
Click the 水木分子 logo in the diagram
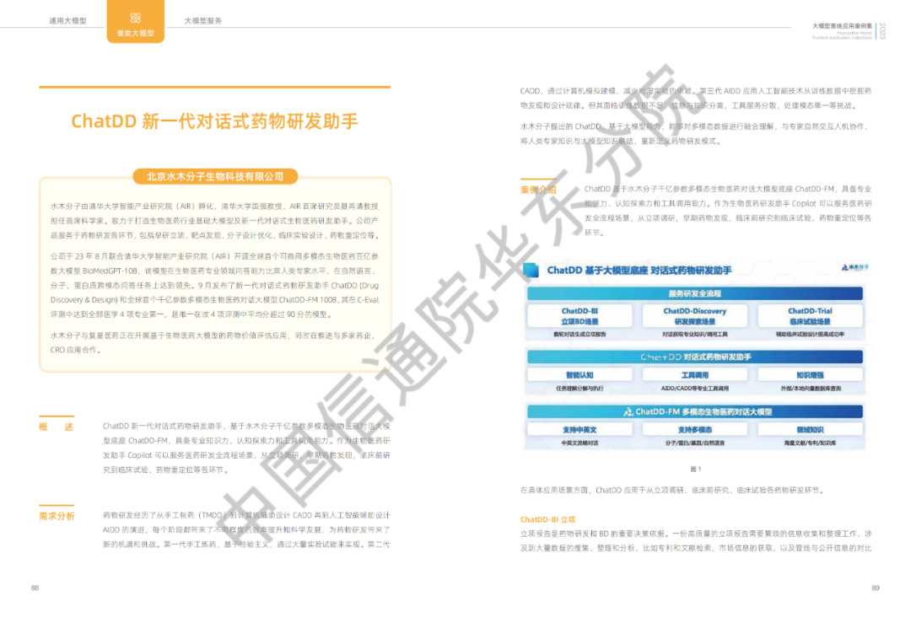[854, 267]
